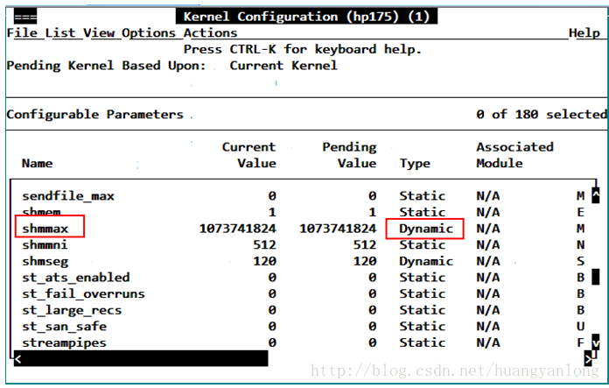Screen dimensions: 609x388
Task: Click the Static type of sendfile_max
Action: (x=422, y=196)
